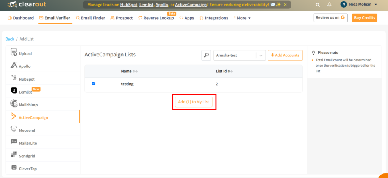Click the Mailchimp monkey icon

click(14, 103)
